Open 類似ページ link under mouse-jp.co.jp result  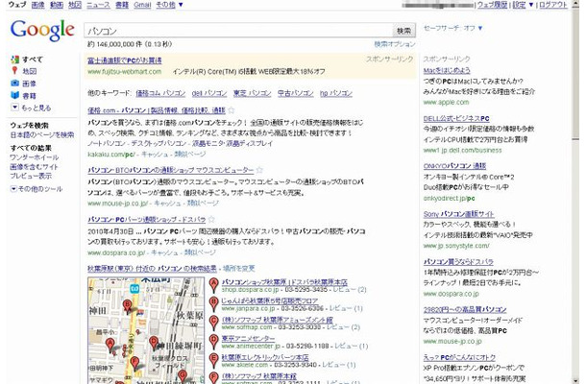point(203,204)
